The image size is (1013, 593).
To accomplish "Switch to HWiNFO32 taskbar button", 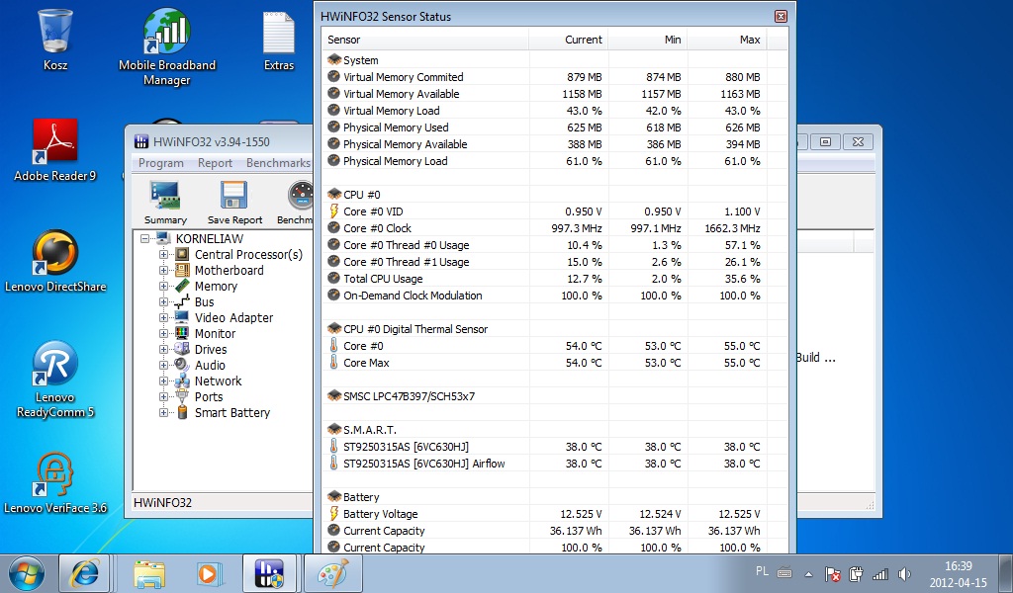I will click(x=269, y=573).
